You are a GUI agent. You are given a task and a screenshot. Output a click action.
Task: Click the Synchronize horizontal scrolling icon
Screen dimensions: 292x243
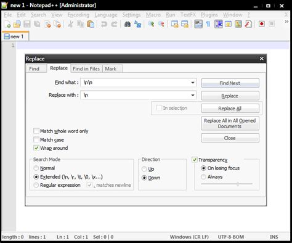point(185,24)
